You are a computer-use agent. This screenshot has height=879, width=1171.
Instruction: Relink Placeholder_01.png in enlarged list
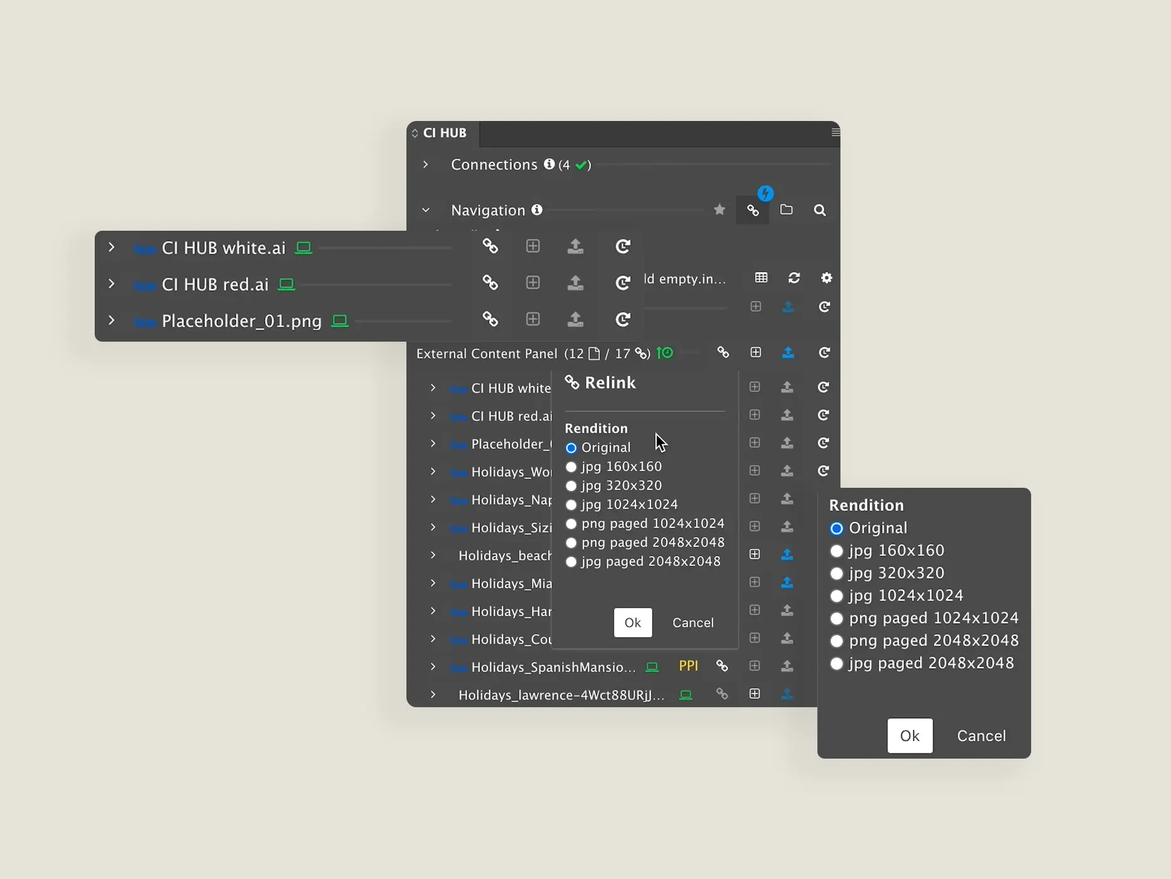(x=490, y=320)
